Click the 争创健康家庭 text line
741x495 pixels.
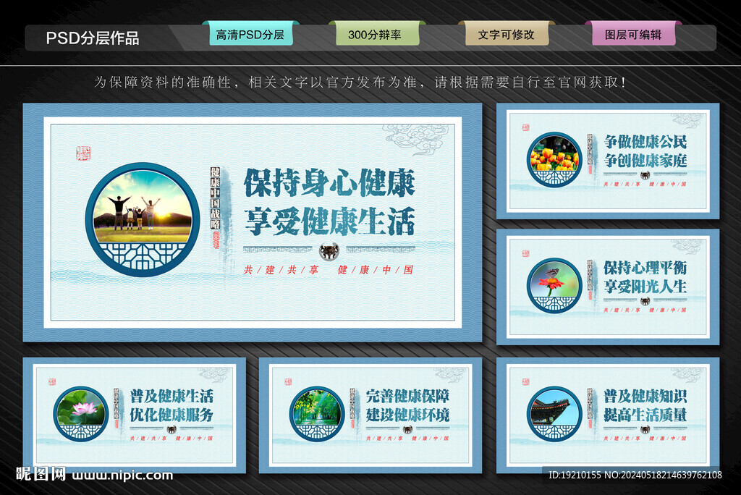tap(645, 160)
